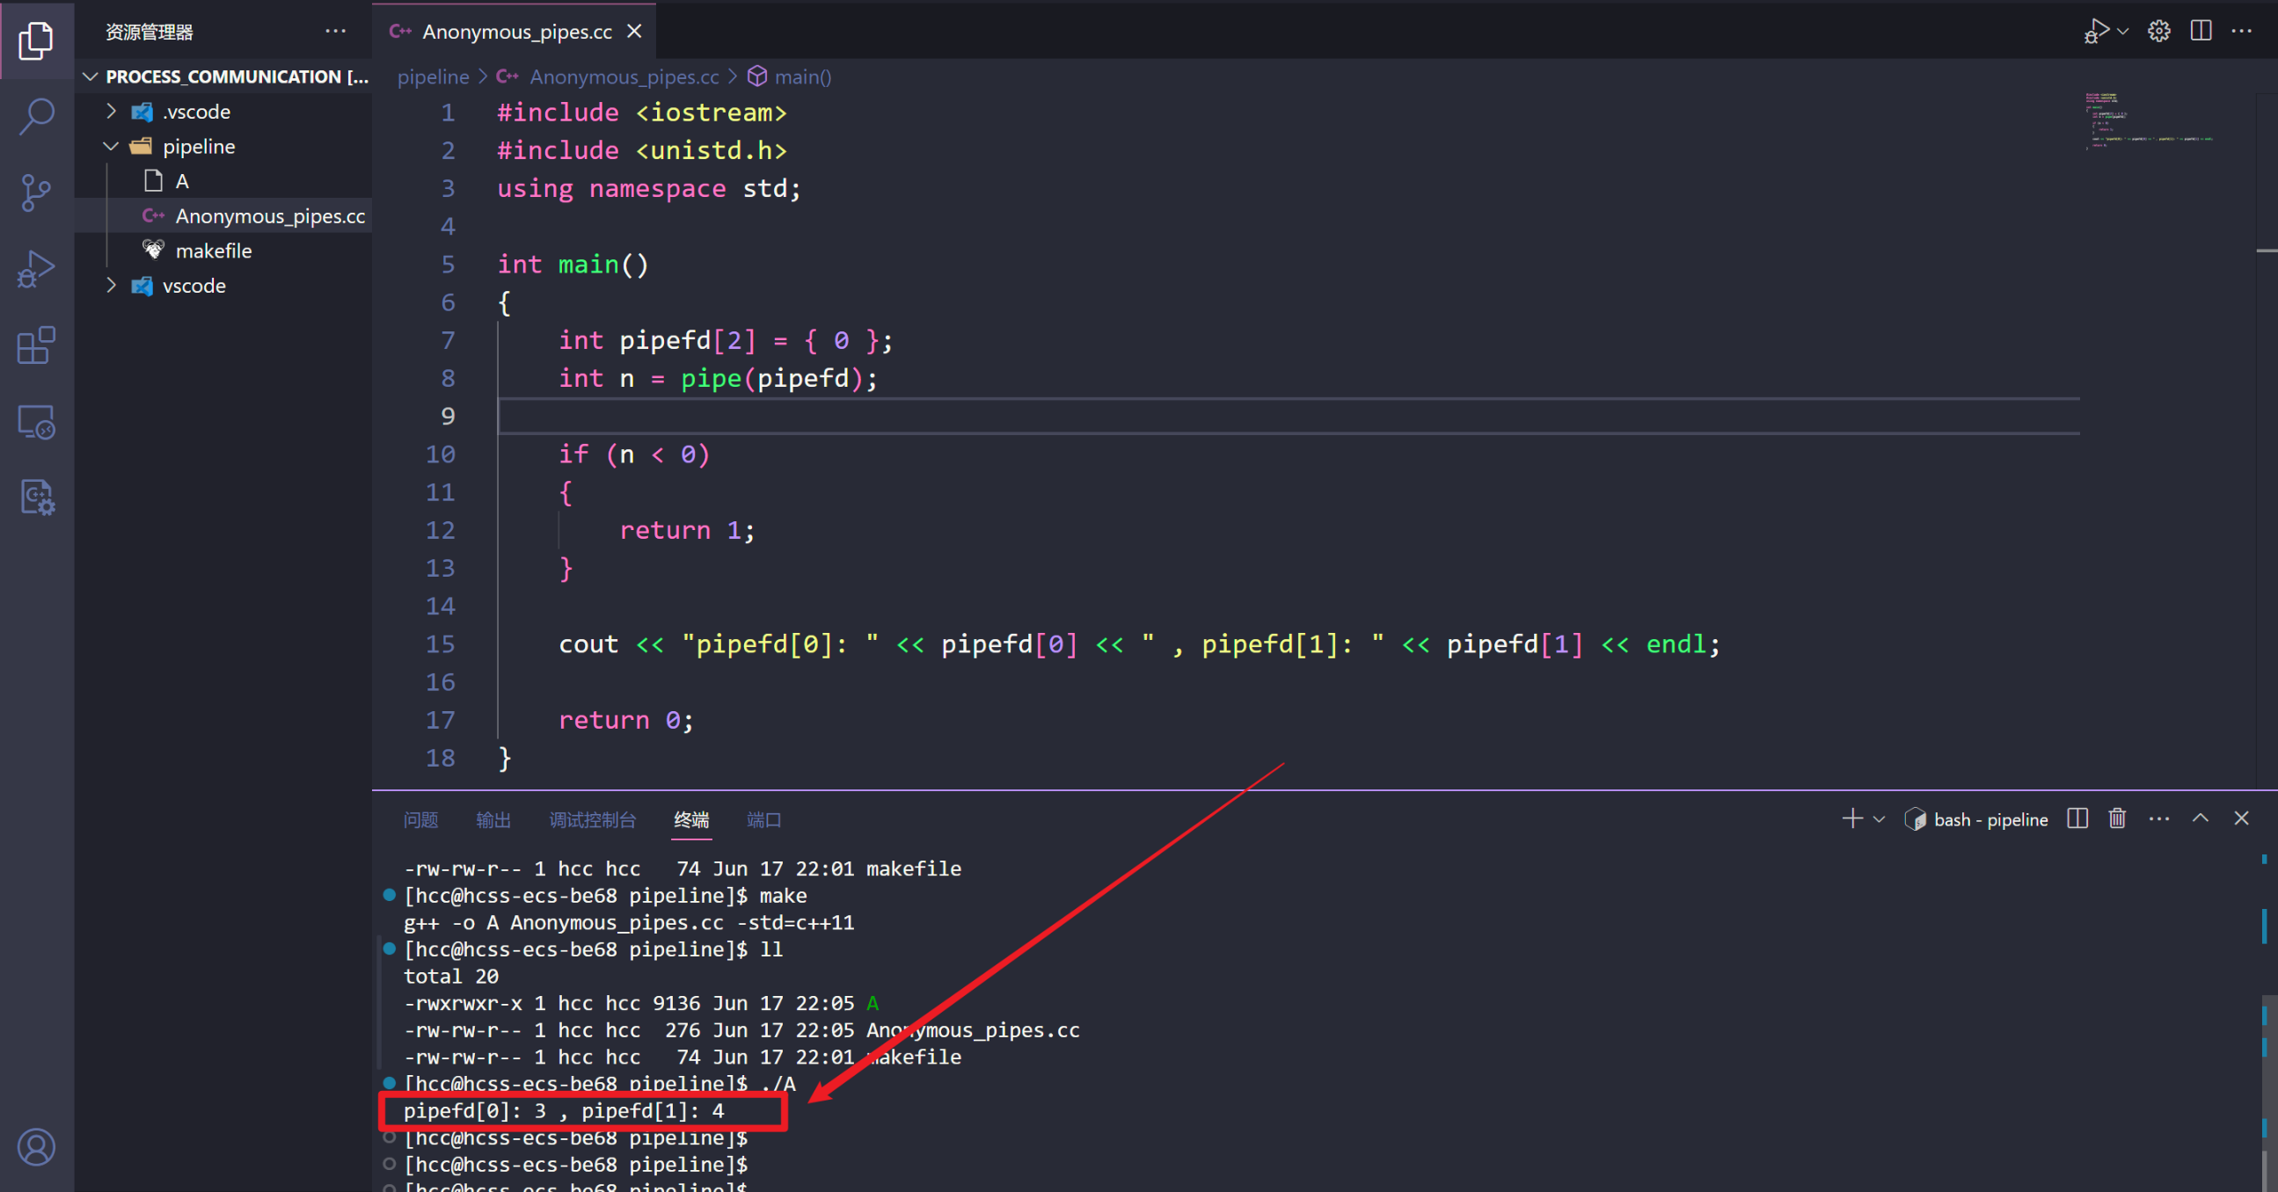Switch to the 调试控制台 panel tab
Screen dimensions: 2278x1192
592,820
